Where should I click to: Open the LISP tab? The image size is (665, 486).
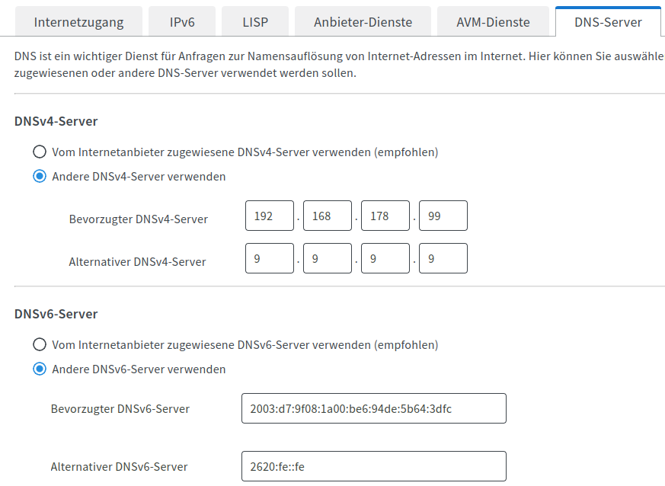[255, 22]
